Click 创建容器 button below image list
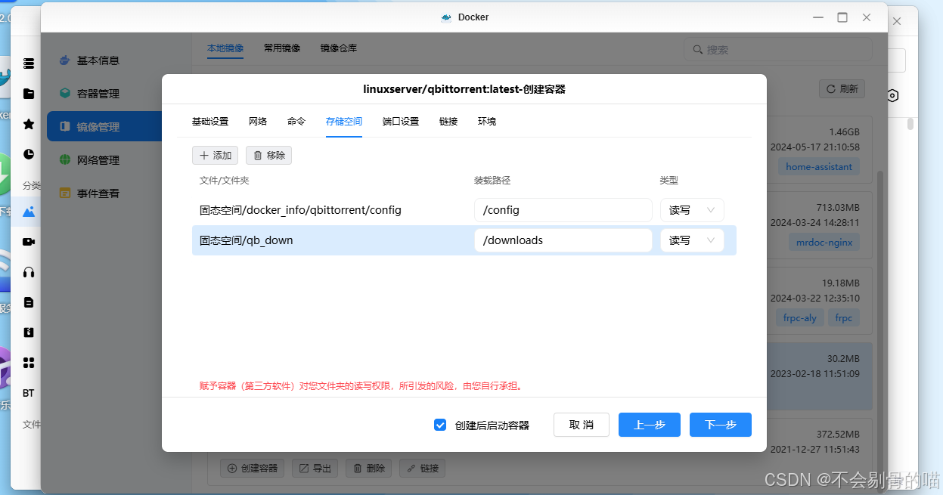 (253, 469)
